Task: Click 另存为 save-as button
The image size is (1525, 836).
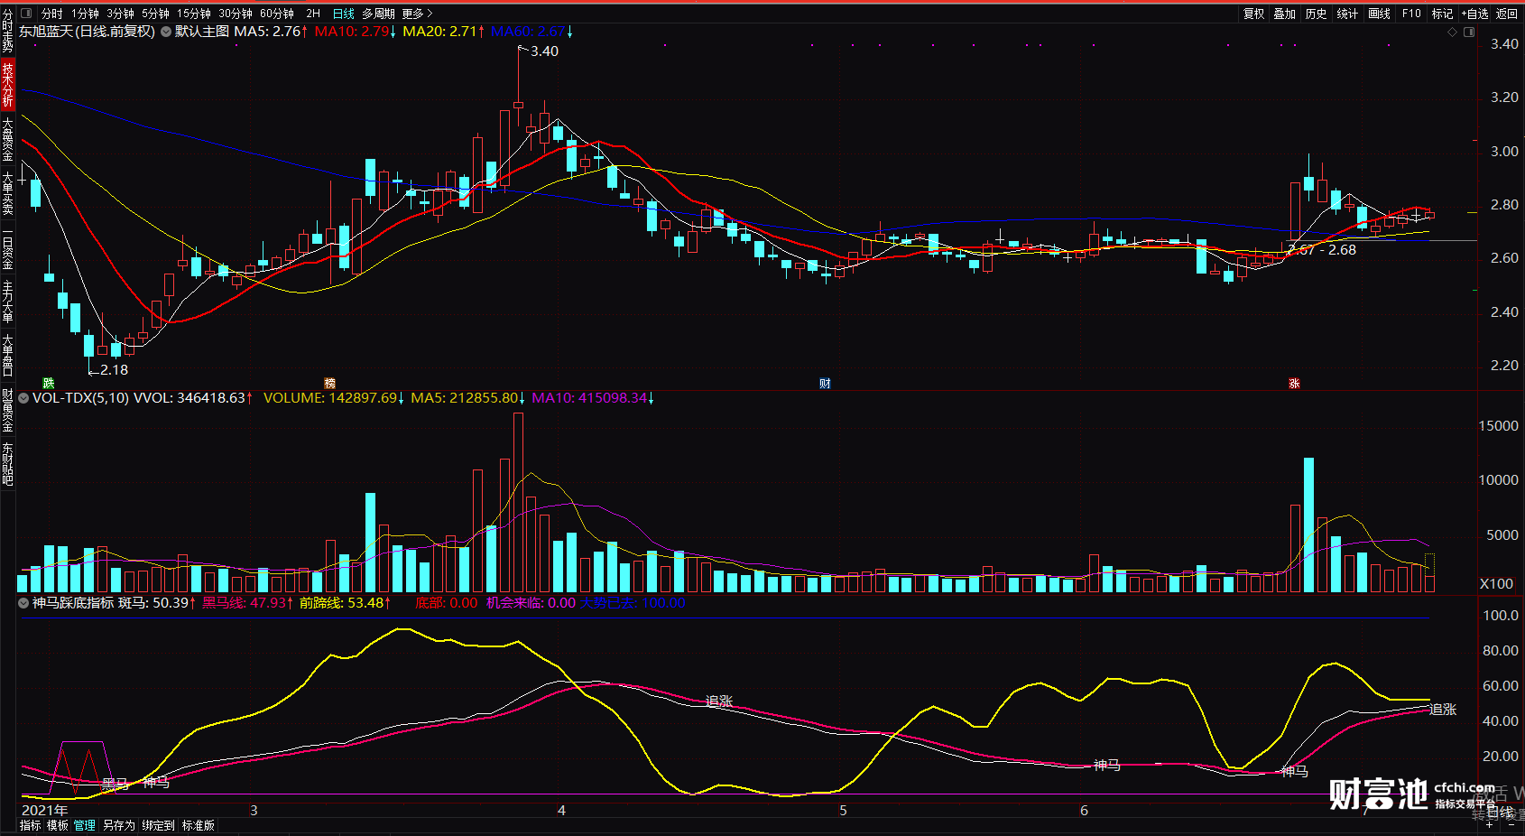Action: click(x=118, y=825)
